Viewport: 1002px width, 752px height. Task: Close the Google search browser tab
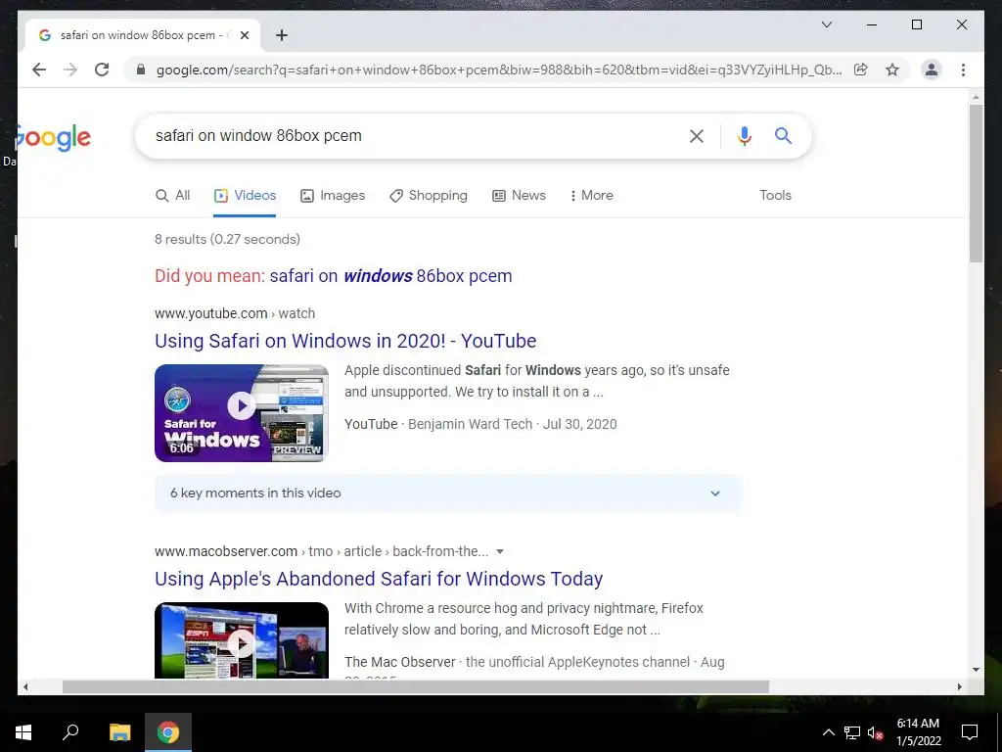(244, 35)
